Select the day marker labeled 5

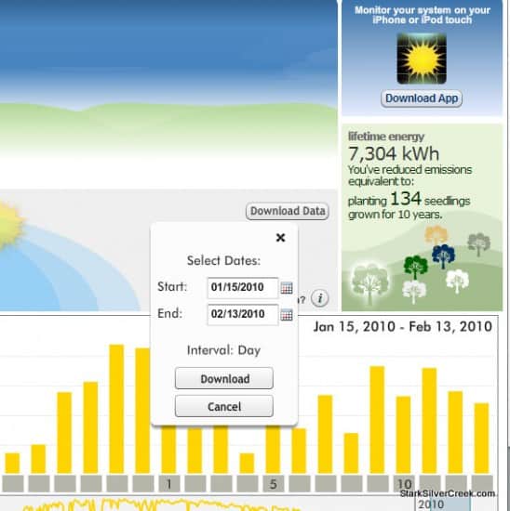coord(274,484)
